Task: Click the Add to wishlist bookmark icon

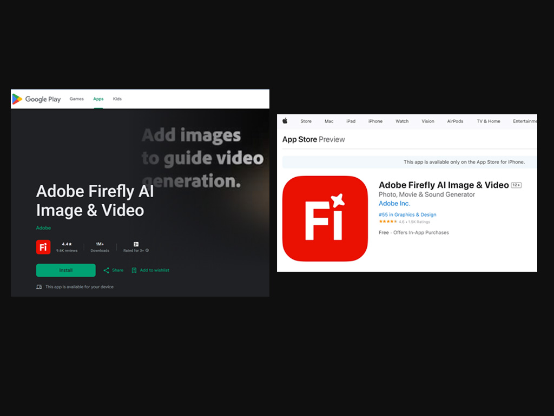Action: (x=134, y=270)
